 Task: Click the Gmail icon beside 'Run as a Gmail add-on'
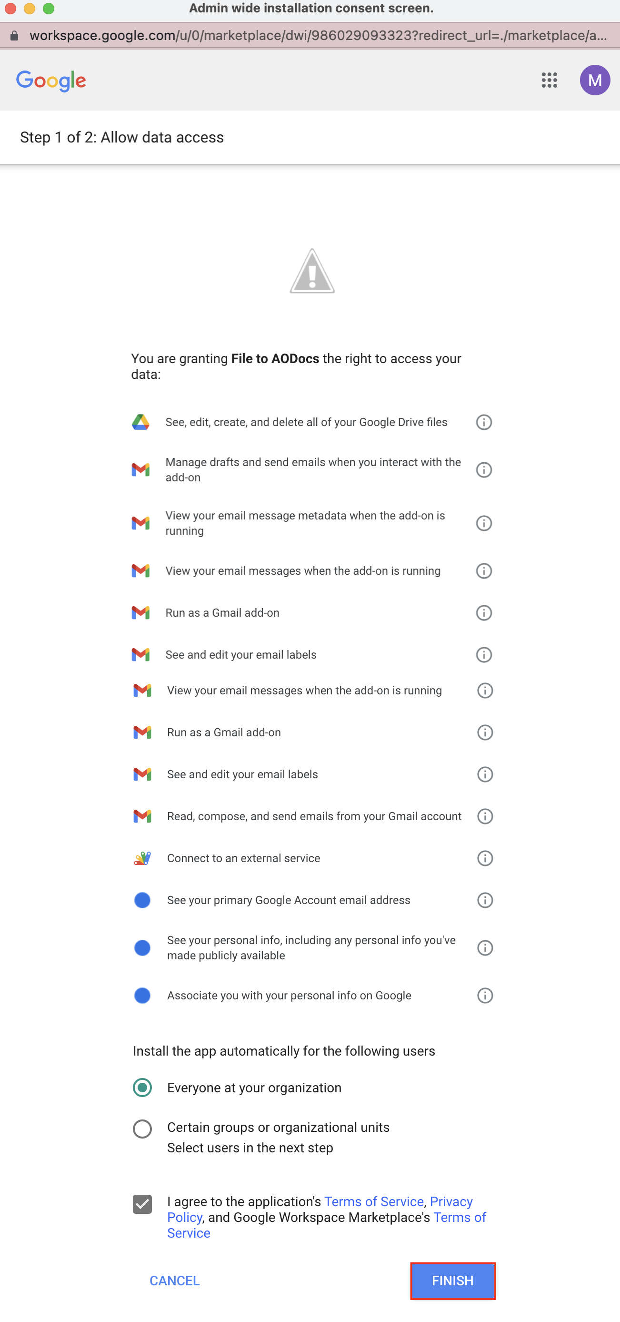(x=141, y=612)
